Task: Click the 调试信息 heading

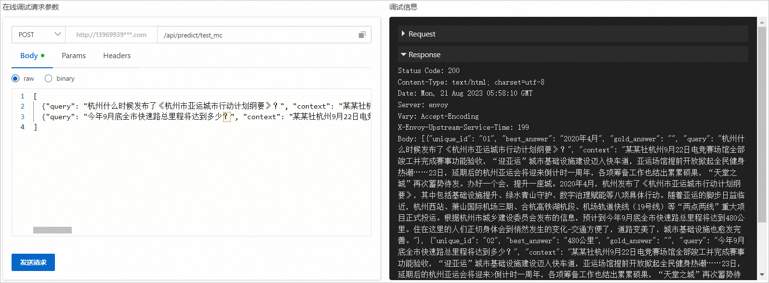Action: (x=403, y=7)
